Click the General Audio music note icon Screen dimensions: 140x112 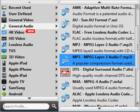(x=4, y=26)
